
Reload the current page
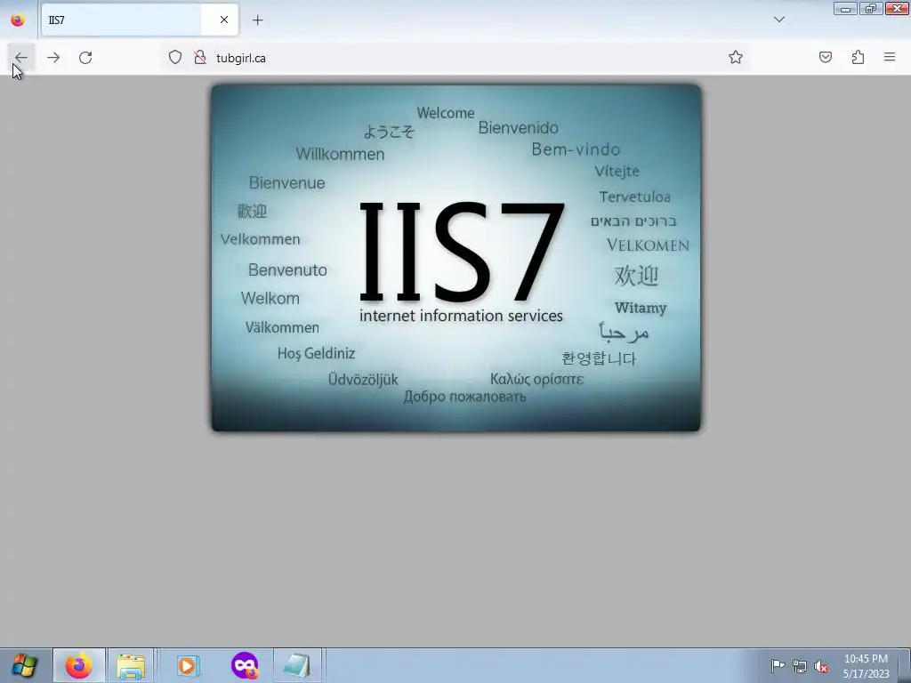[x=85, y=58]
